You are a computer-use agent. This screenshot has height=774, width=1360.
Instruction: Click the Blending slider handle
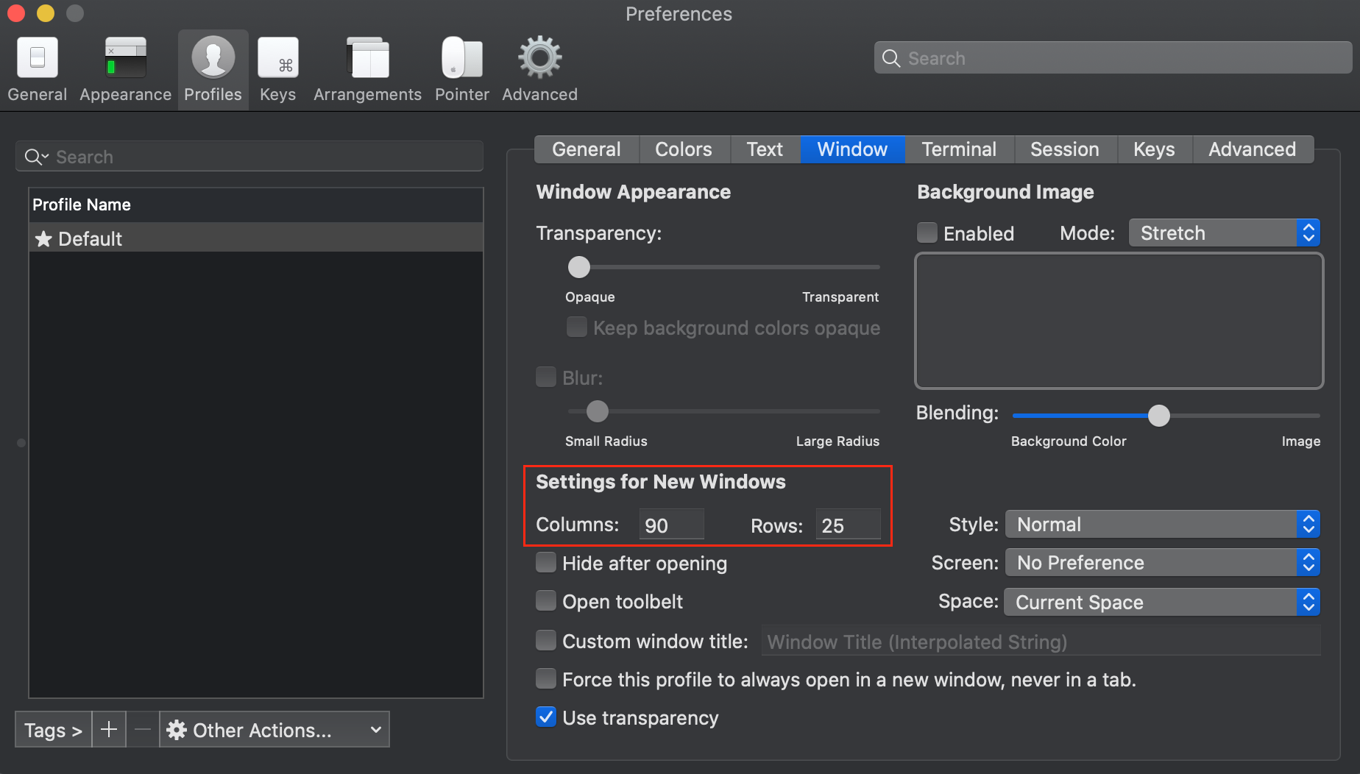pos(1159,416)
